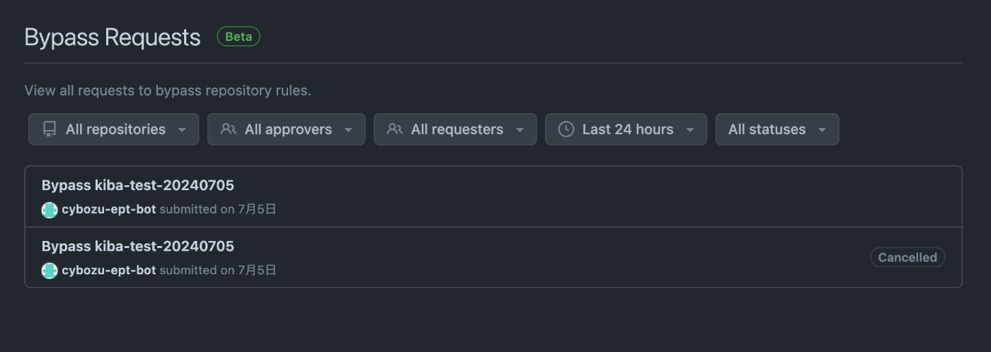991x352 pixels.
Task: Click cybozu-ept-bot avatar in first request
Action: coord(50,210)
